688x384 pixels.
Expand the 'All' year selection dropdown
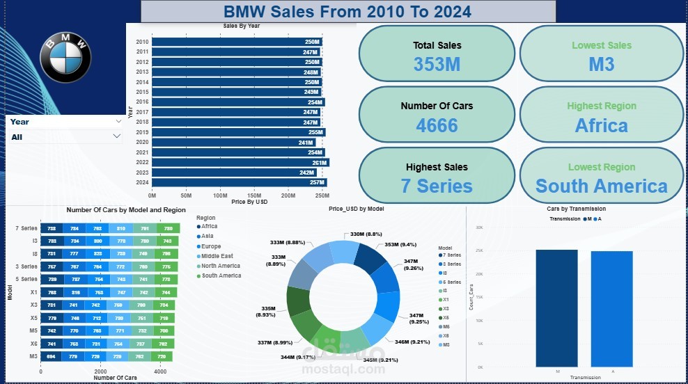click(x=116, y=136)
